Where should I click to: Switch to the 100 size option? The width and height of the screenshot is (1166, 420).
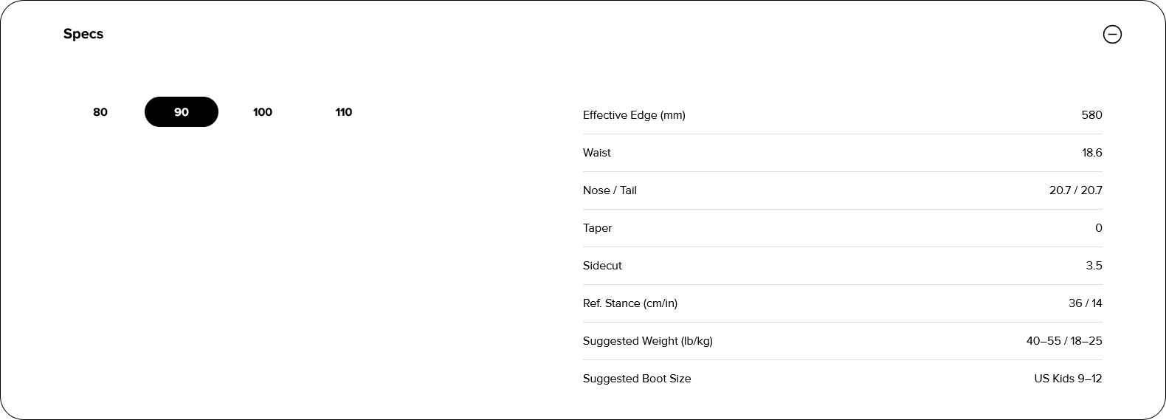263,112
